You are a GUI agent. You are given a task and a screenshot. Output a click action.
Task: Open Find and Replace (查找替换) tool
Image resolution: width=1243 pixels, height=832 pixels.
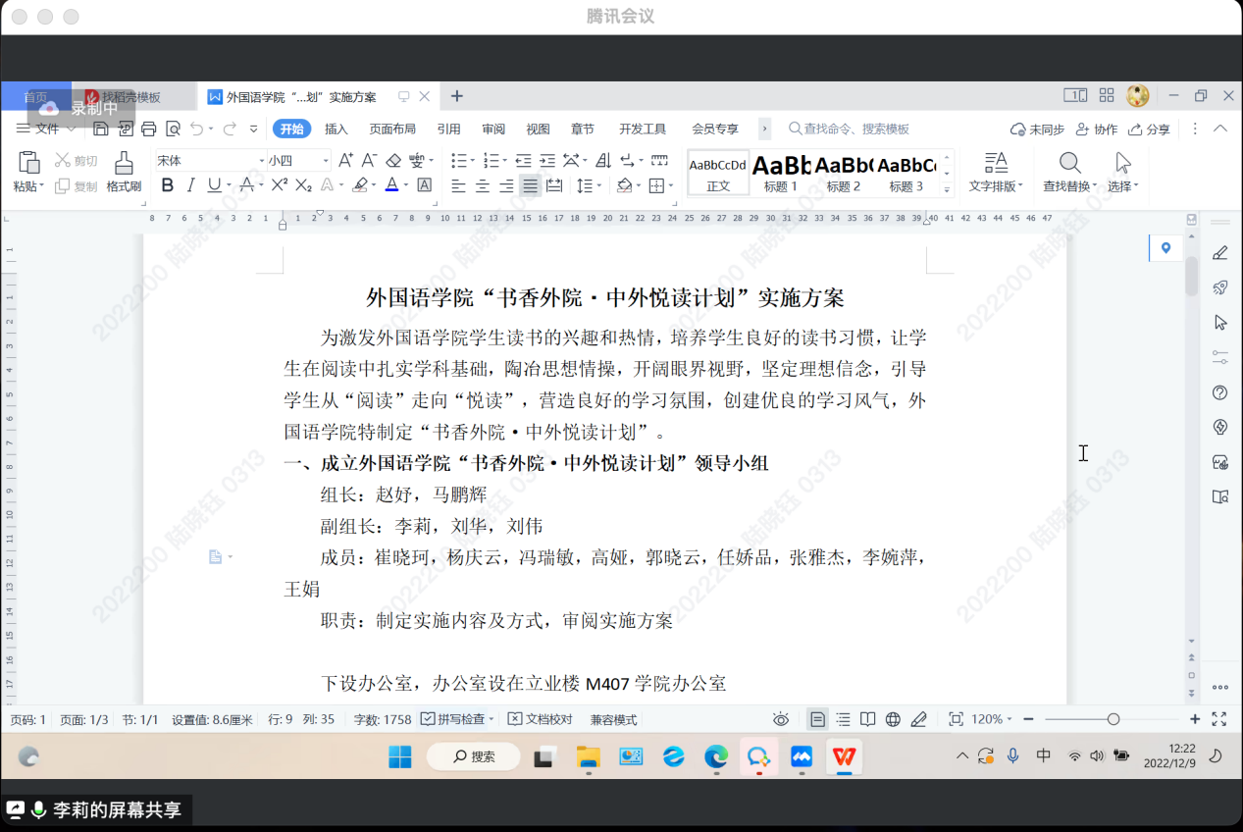pos(1069,172)
